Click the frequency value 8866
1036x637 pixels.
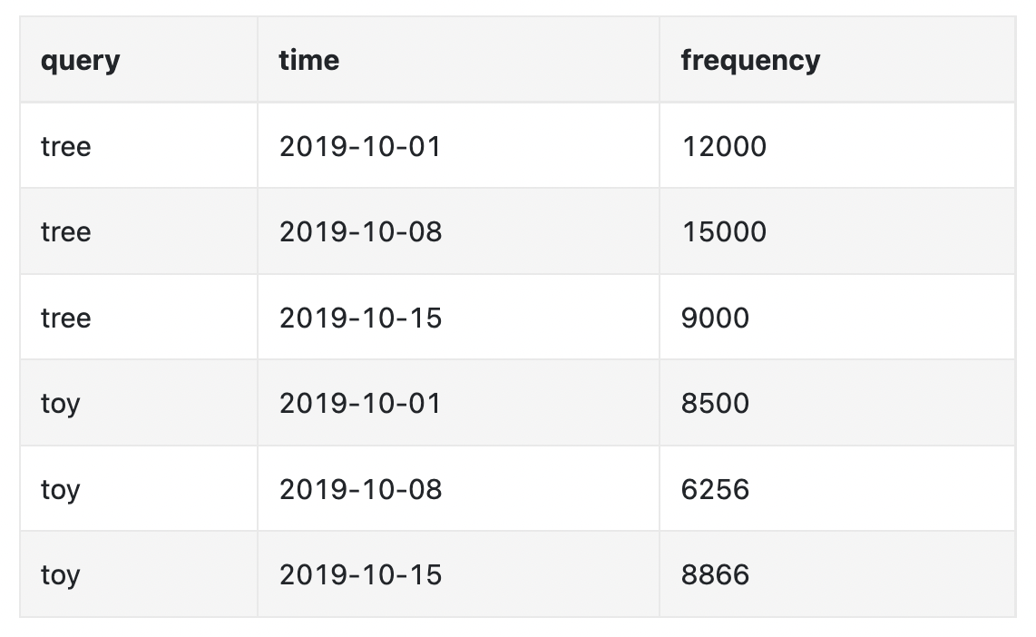(x=715, y=574)
